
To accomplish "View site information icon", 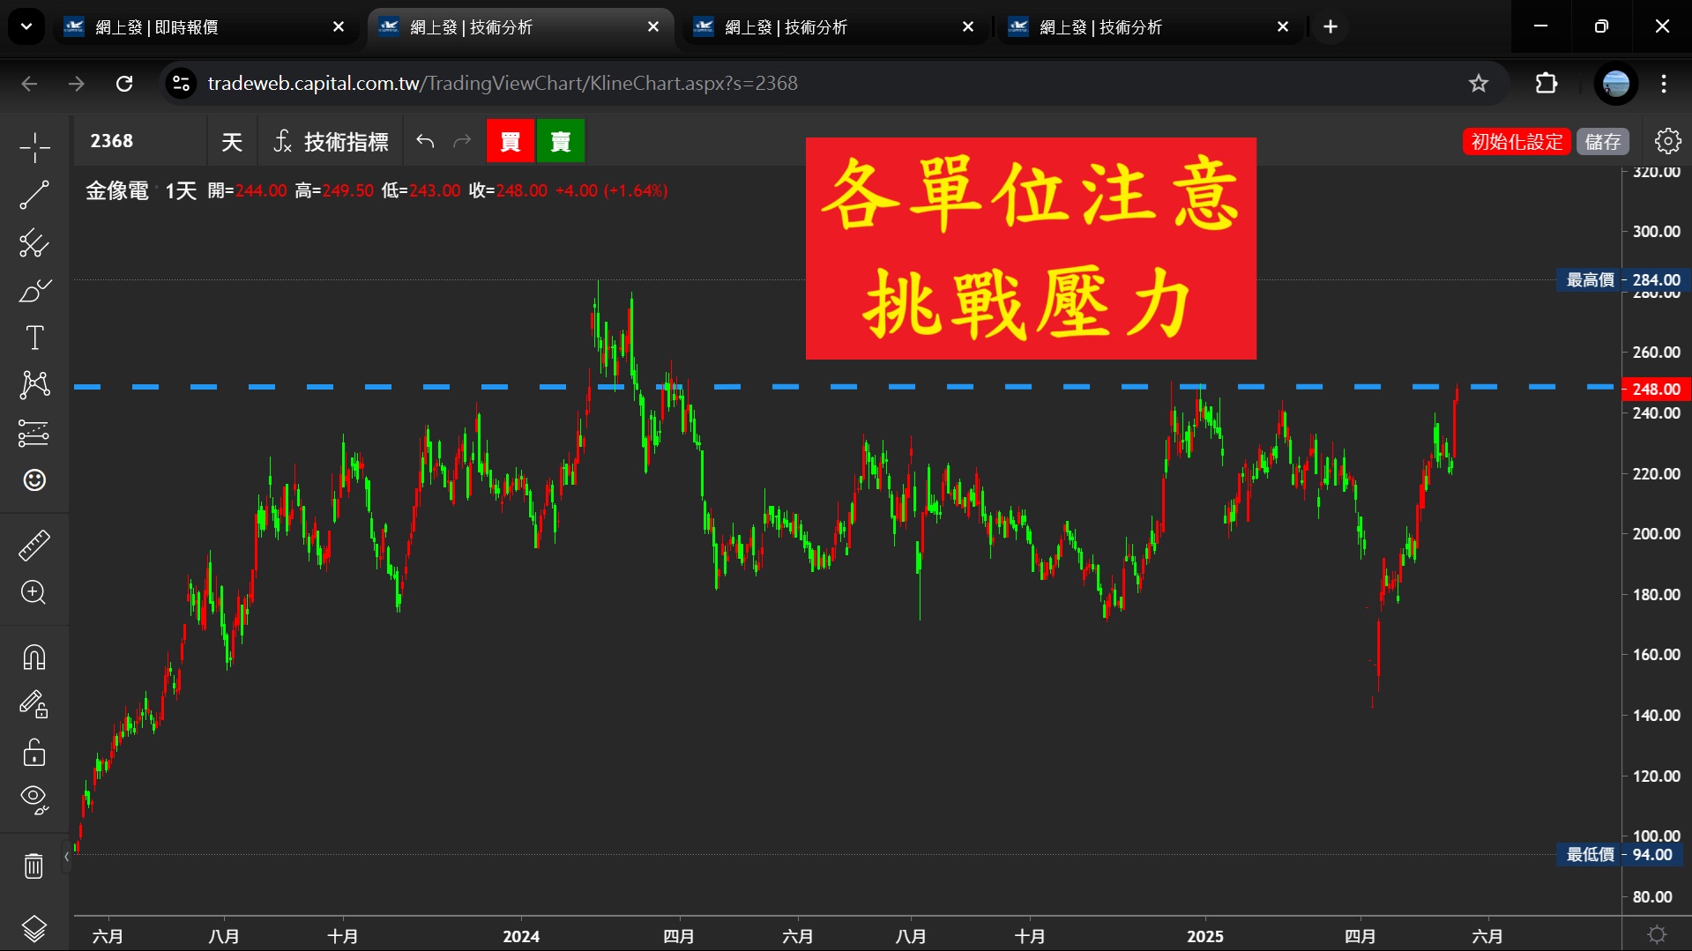I will [x=181, y=83].
